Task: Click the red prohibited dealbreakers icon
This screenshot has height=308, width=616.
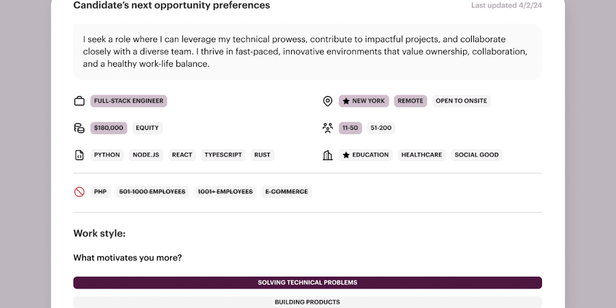Action: pyautogui.click(x=79, y=192)
